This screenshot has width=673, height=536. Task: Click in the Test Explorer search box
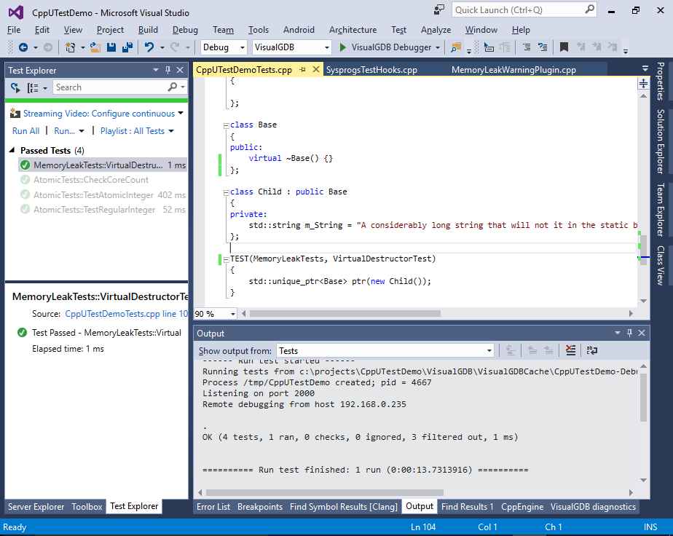109,87
